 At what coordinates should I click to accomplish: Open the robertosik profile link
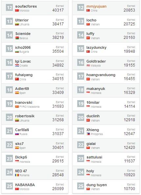[x=25, y=116]
